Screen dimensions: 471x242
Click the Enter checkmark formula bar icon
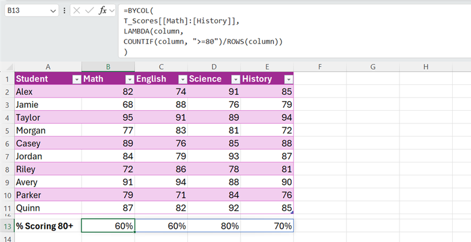[x=89, y=11]
